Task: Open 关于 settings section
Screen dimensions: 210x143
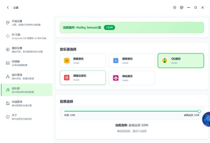Action: (x=27, y=117)
